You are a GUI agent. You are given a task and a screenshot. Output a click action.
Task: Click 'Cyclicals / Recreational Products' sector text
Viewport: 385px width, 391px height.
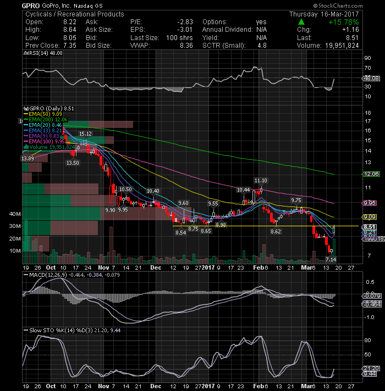click(x=75, y=14)
